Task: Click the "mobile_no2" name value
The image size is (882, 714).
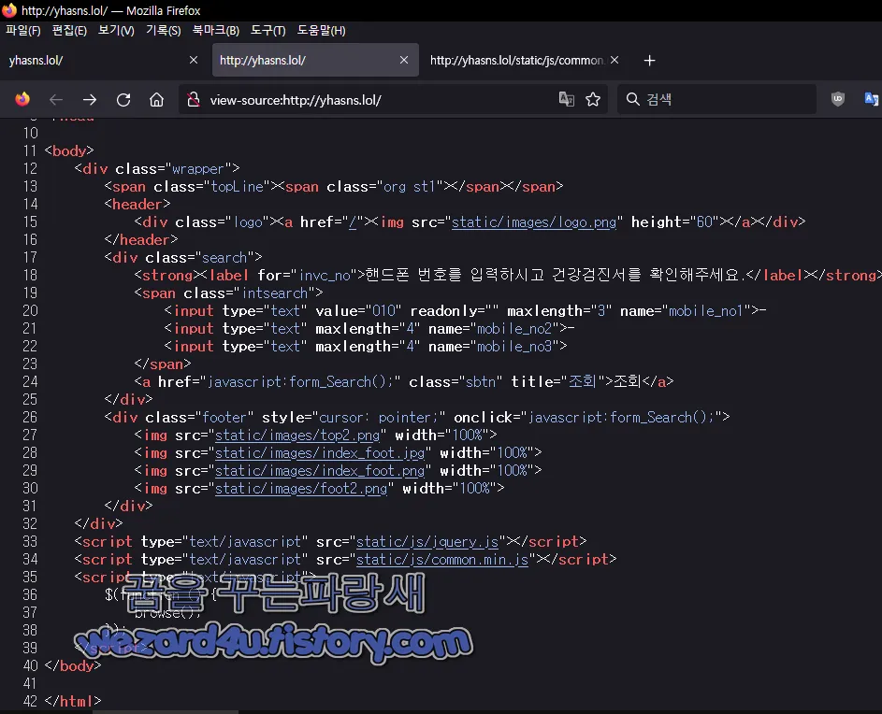Action: 514,329
